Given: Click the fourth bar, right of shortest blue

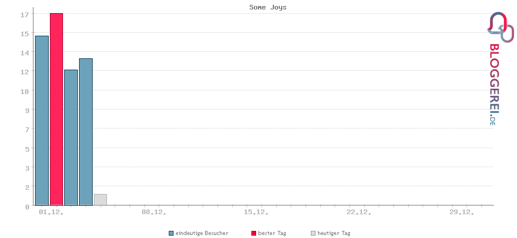Looking at the screenshot, I should point(86,132).
